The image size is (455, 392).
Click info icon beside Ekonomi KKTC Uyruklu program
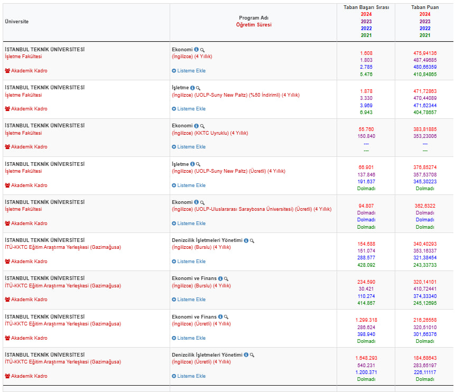pyautogui.click(x=196, y=126)
